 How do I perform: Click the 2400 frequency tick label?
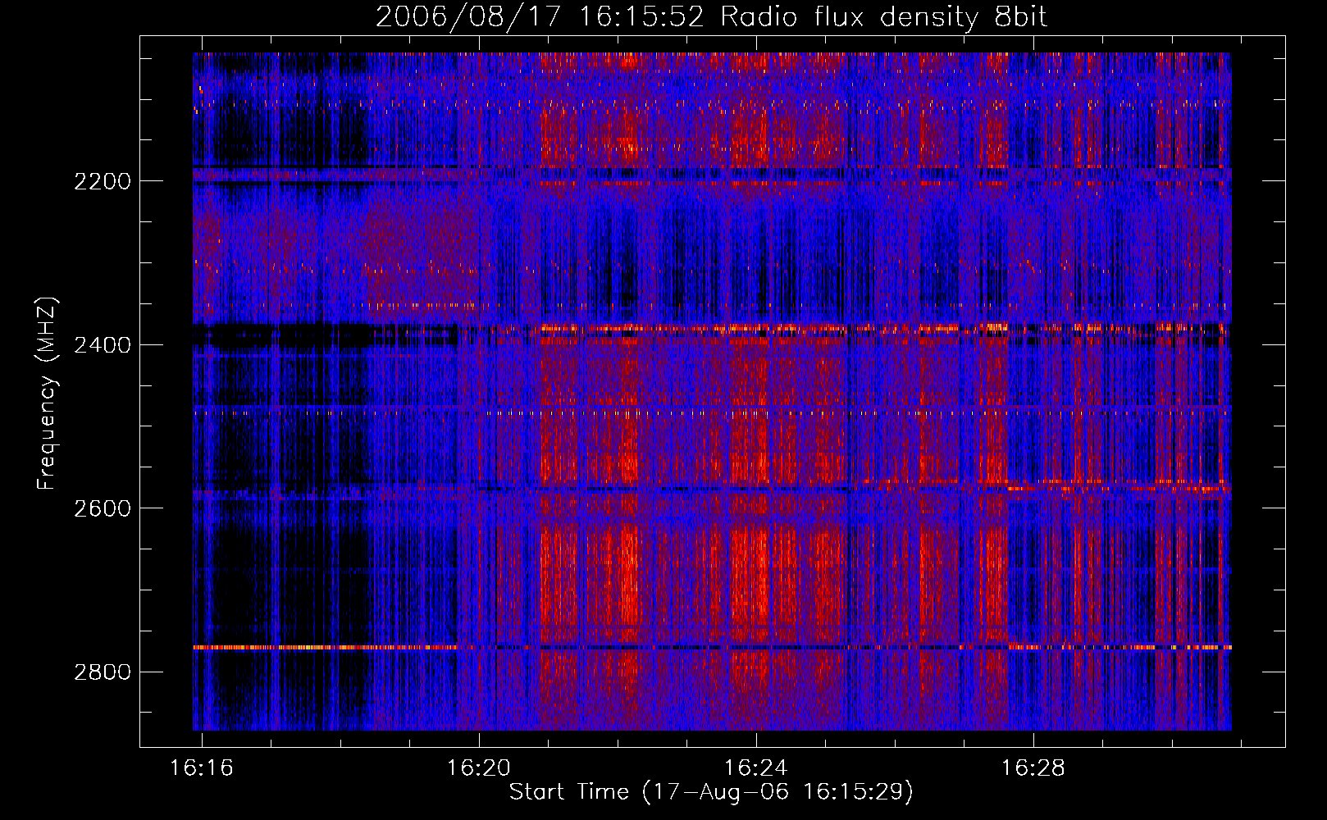tap(103, 345)
